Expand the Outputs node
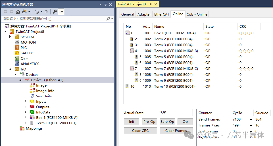 [x=25, y=107]
